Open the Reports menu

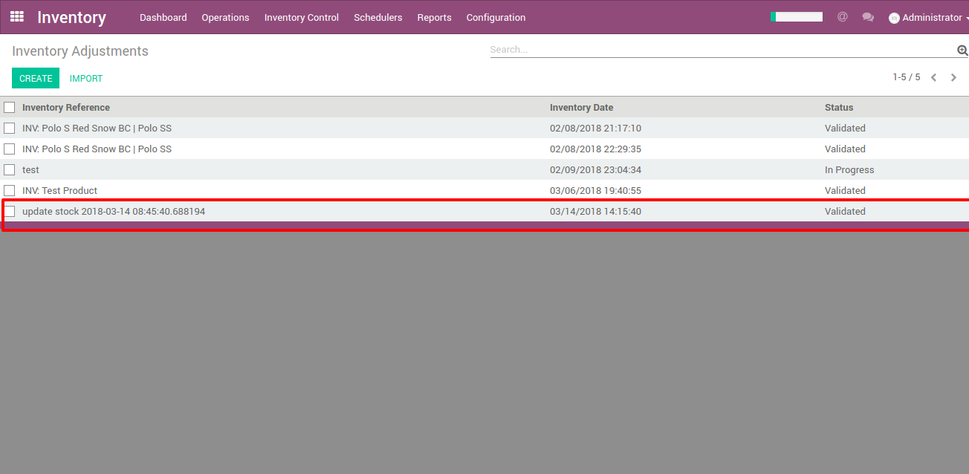[434, 17]
